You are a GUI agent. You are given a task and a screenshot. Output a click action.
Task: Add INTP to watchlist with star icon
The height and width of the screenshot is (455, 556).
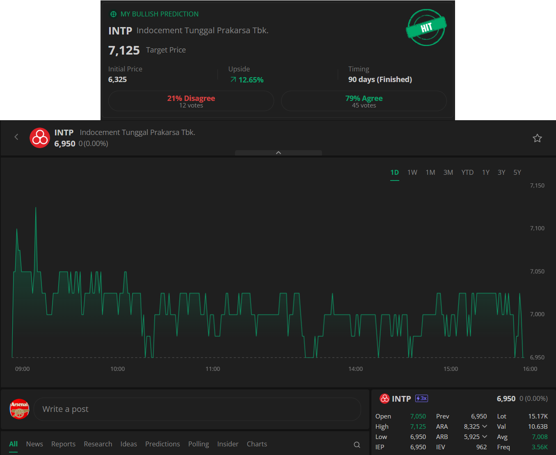point(537,138)
